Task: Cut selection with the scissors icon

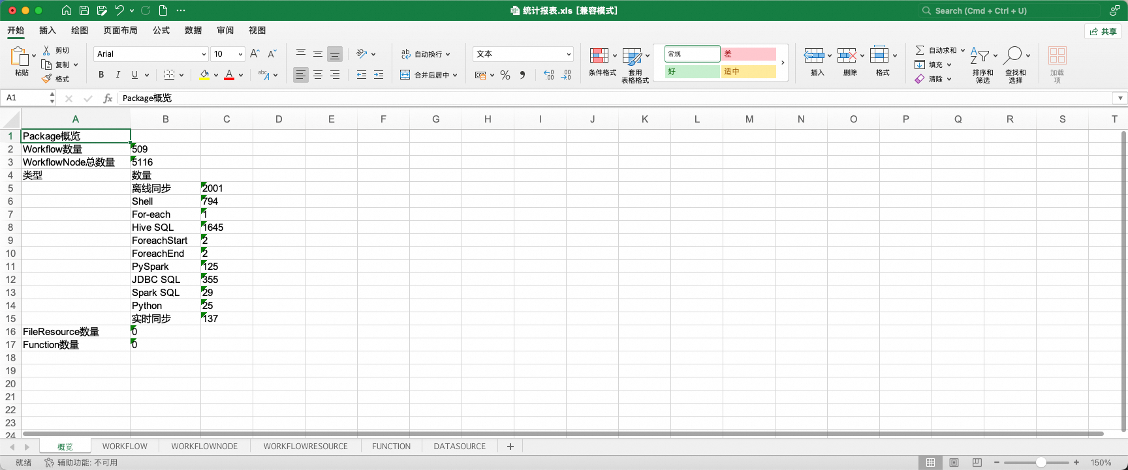Action: coord(46,50)
